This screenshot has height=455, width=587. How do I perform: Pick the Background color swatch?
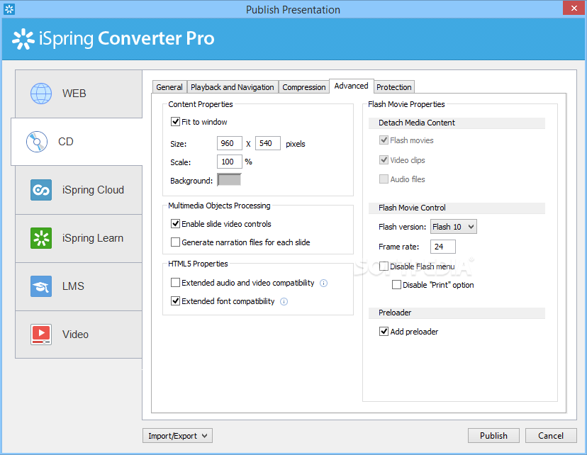tap(229, 180)
